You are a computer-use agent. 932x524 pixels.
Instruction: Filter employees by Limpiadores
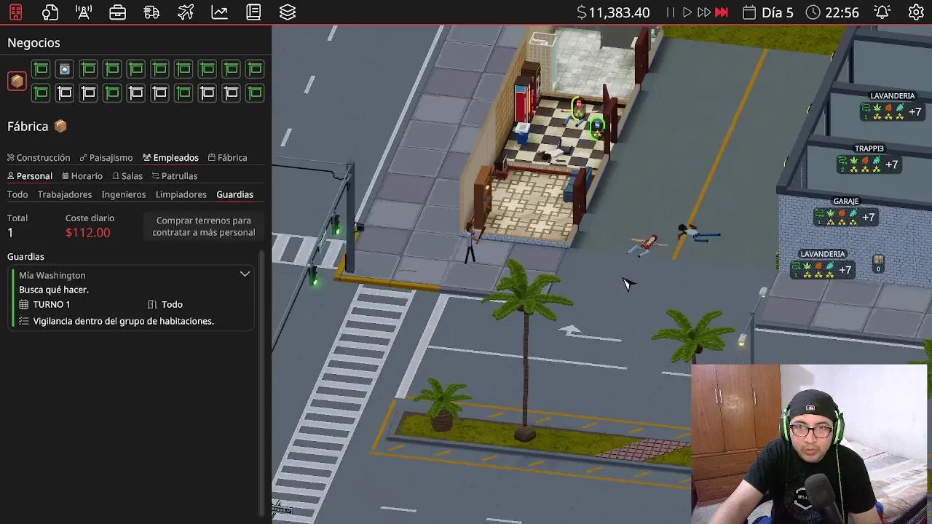click(x=181, y=194)
